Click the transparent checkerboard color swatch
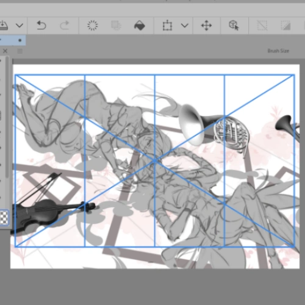This screenshot has height=305, width=305. tap(4, 217)
